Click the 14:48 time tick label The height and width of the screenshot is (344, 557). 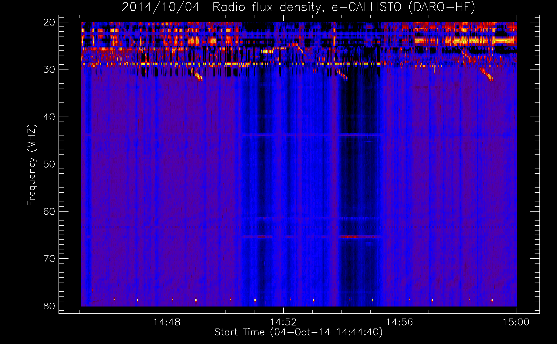coord(167,322)
